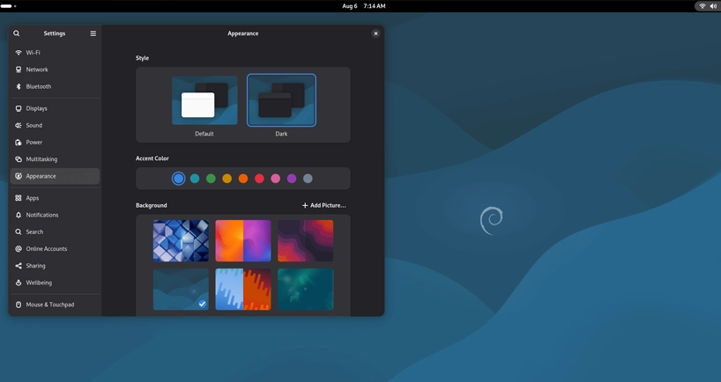Image resolution: width=721 pixels, height=382 pixels.
Task: Select the Dark style option
Action: [281, 100]
